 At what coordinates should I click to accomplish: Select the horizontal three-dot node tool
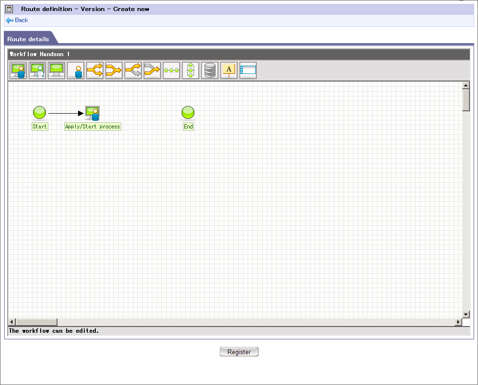coord(171,70)
